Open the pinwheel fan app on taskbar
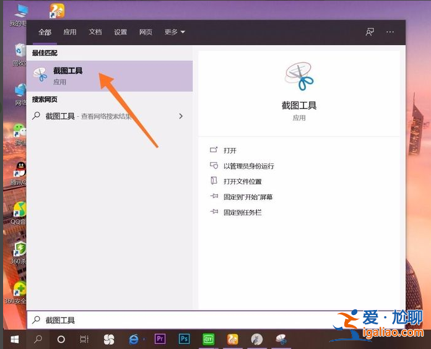 click(109, 340)
